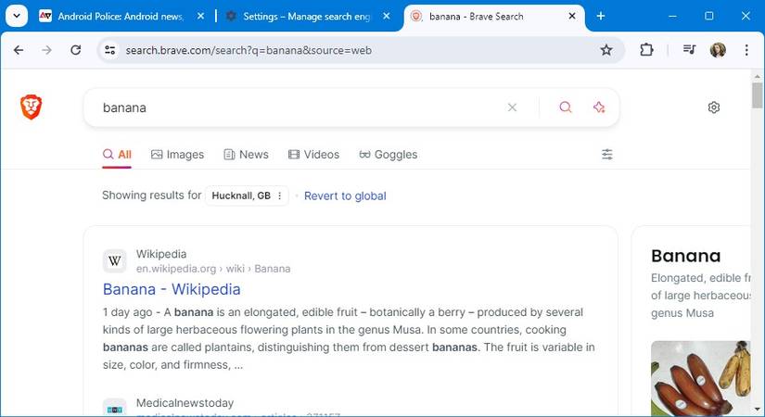Click the Brave lion logo
This screenshot has width=765, height=417.
click(x=32, y=107)
